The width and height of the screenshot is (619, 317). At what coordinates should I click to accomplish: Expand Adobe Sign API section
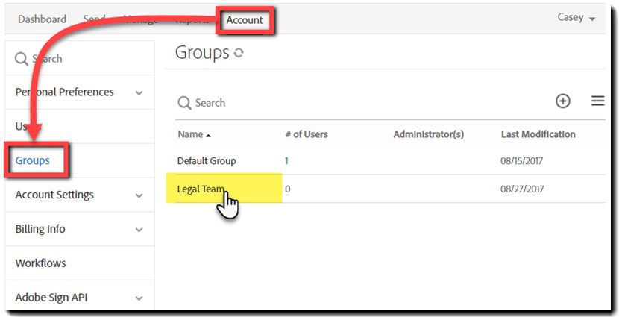[x=139, y=298]
